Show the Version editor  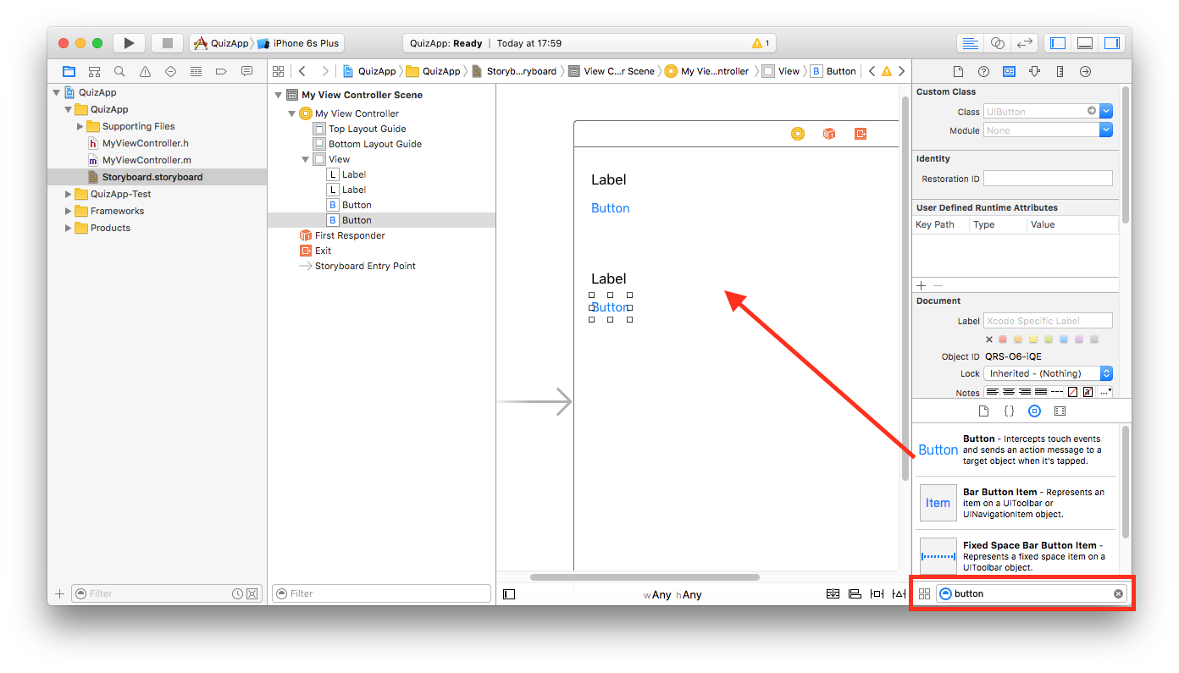(1025, 43)
